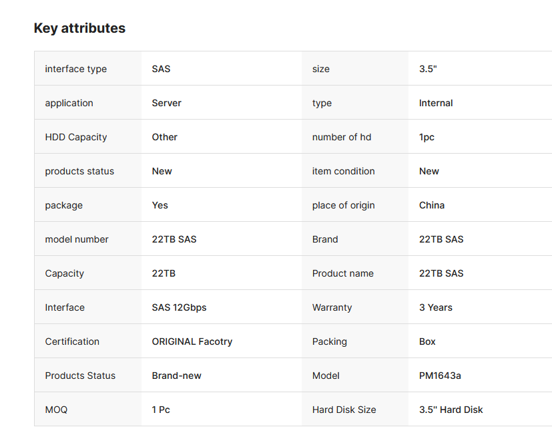Select the 22TB capacity value
The image size is (552, 435).
click(x=164, y=273)
